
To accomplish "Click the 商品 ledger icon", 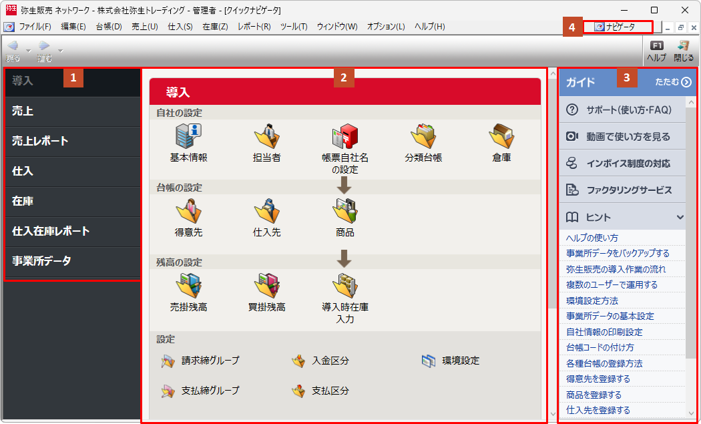I will coord(344,211).
